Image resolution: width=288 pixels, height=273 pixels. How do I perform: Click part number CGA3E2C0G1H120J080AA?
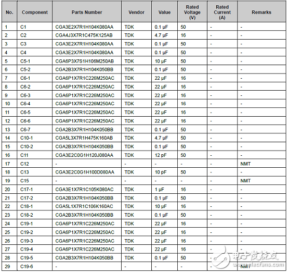coord(84,155)
